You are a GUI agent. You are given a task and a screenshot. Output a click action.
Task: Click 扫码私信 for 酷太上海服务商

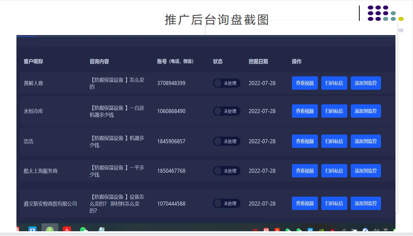point(334,171)
